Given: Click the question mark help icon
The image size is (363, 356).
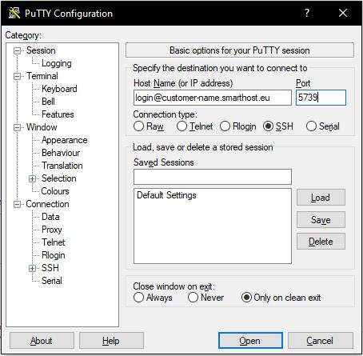Looking at the screenshot, I should (307, 13).
